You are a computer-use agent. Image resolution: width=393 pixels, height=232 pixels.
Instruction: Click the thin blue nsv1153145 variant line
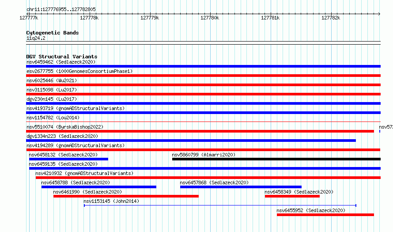point(220,205)
